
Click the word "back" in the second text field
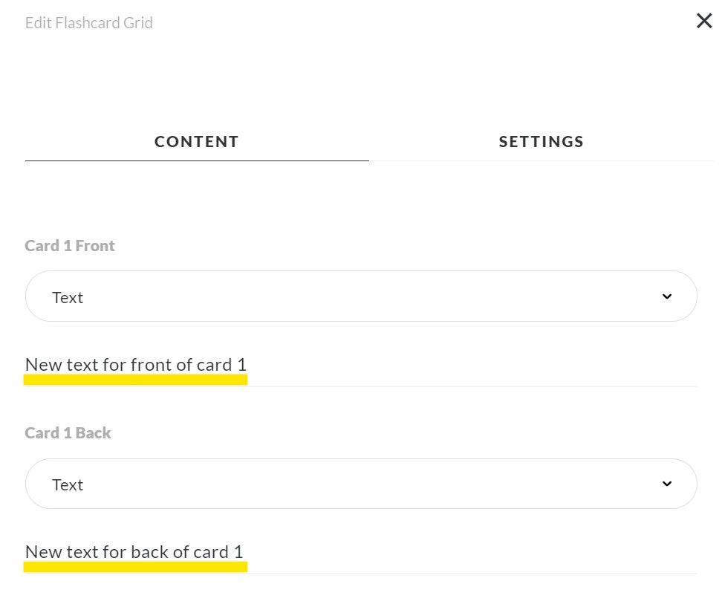[150, 552]
